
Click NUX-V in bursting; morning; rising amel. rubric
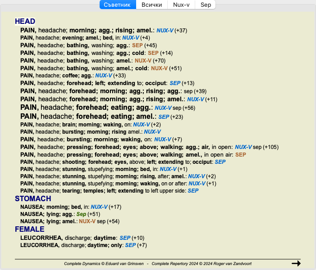coord(152,132)
